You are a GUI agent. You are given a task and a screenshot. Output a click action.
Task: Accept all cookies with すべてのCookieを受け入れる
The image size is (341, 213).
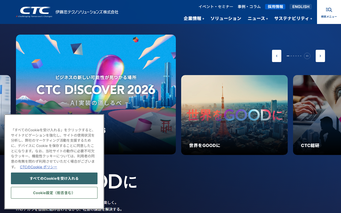[54, 178]
